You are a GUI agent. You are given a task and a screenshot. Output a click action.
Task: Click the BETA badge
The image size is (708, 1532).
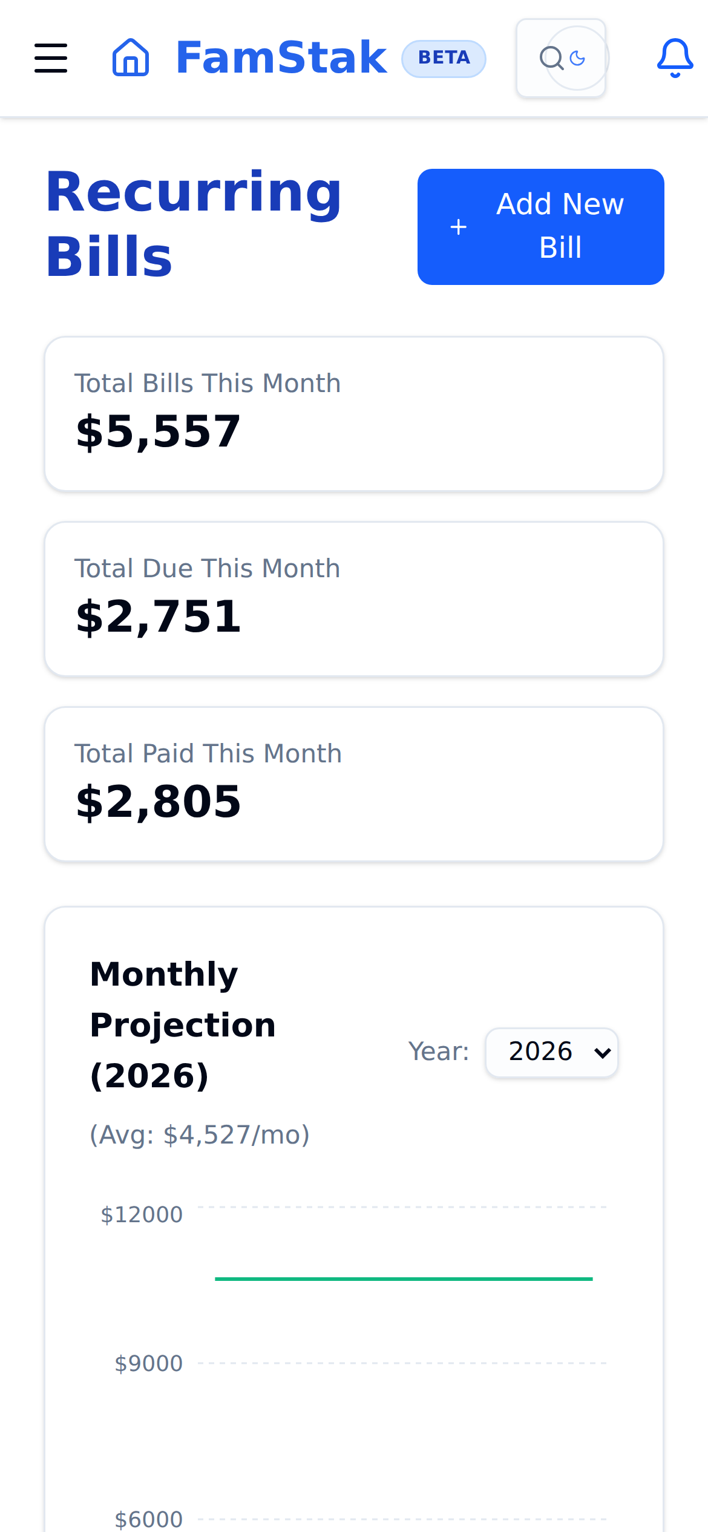pyautogui.click(x=444, y=58)
